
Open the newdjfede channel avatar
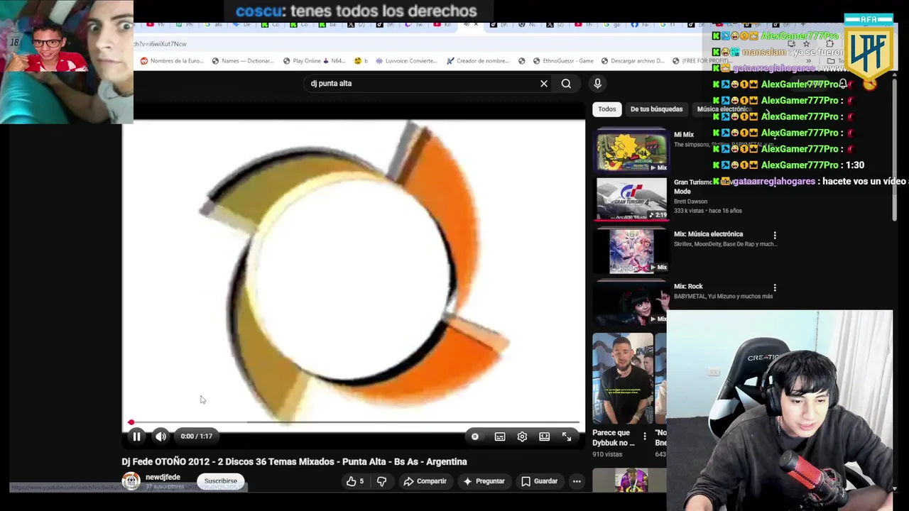(131, 481)
